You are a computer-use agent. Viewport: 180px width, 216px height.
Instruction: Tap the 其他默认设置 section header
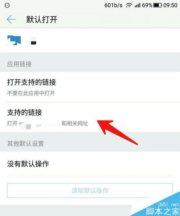tap(26, 144)
